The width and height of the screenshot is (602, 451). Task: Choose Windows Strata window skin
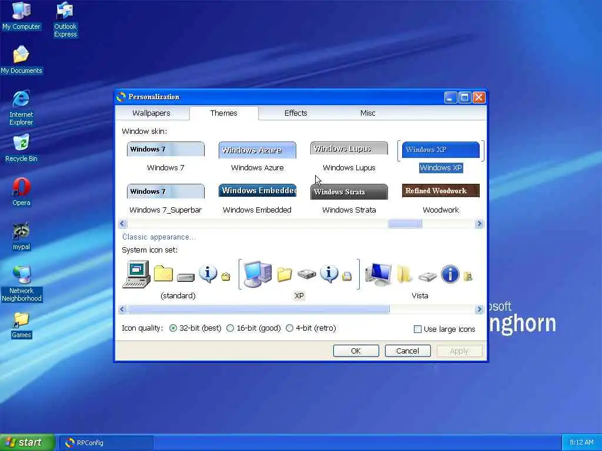click(349, 200)
